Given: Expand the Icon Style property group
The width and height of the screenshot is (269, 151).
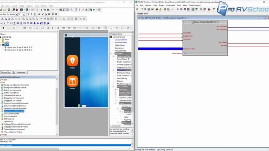Looking at the screenshot, I should point(116,89).
